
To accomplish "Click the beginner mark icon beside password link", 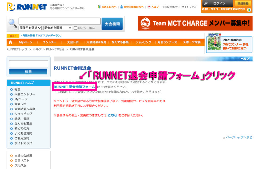I will point(249,10).
